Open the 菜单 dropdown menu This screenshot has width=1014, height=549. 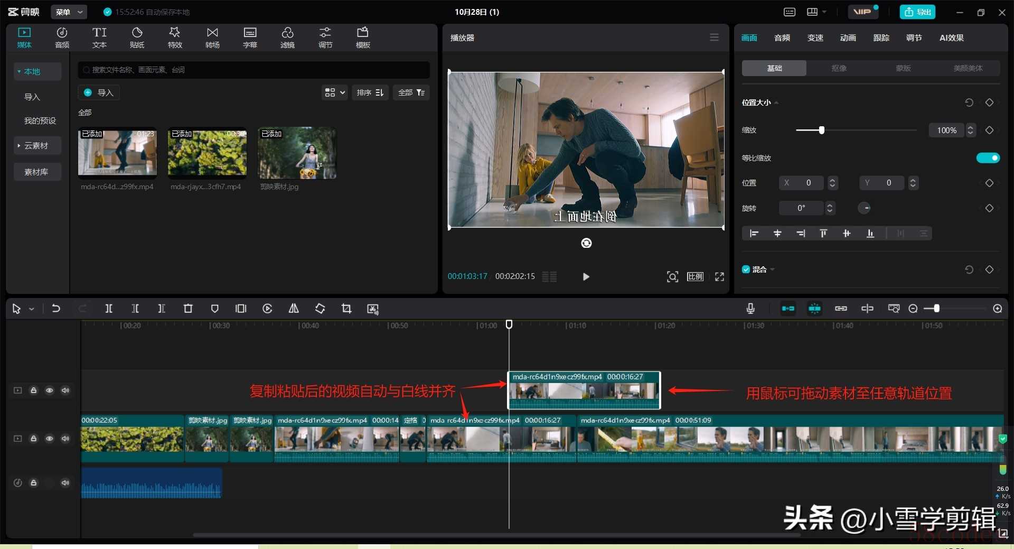69,12
